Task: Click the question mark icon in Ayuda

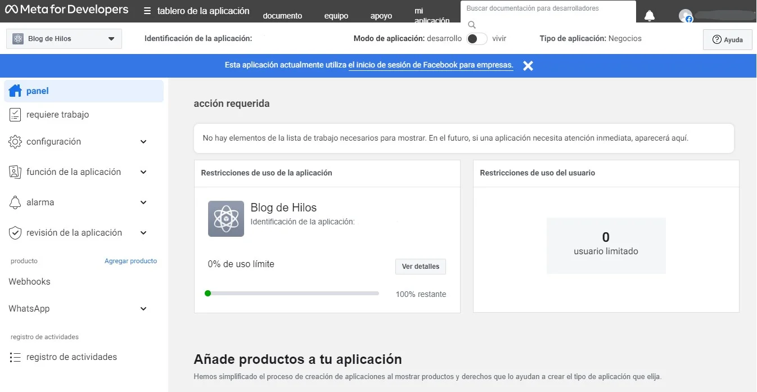Action: [717, 39]
